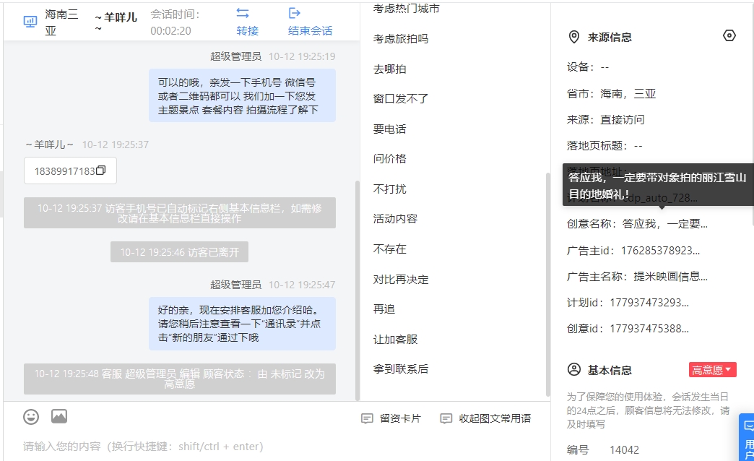Click the agent message starting 可以的哦
The height and width of the screenshot is (461, 754).
(243, 96)
